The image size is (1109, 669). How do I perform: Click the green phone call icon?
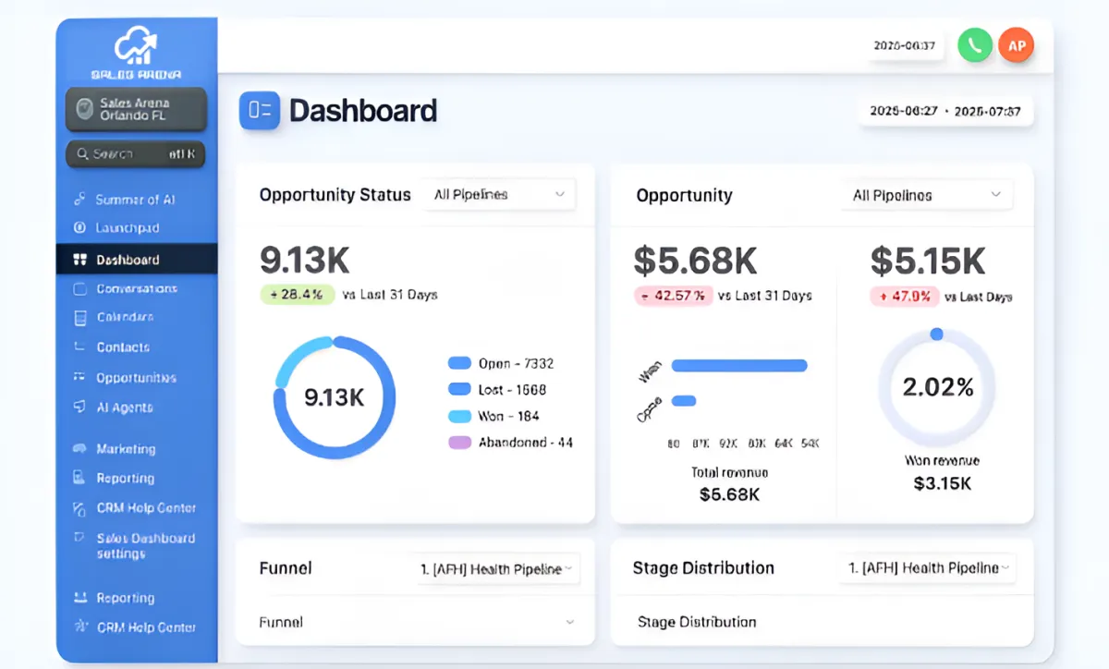click(975, 45)
